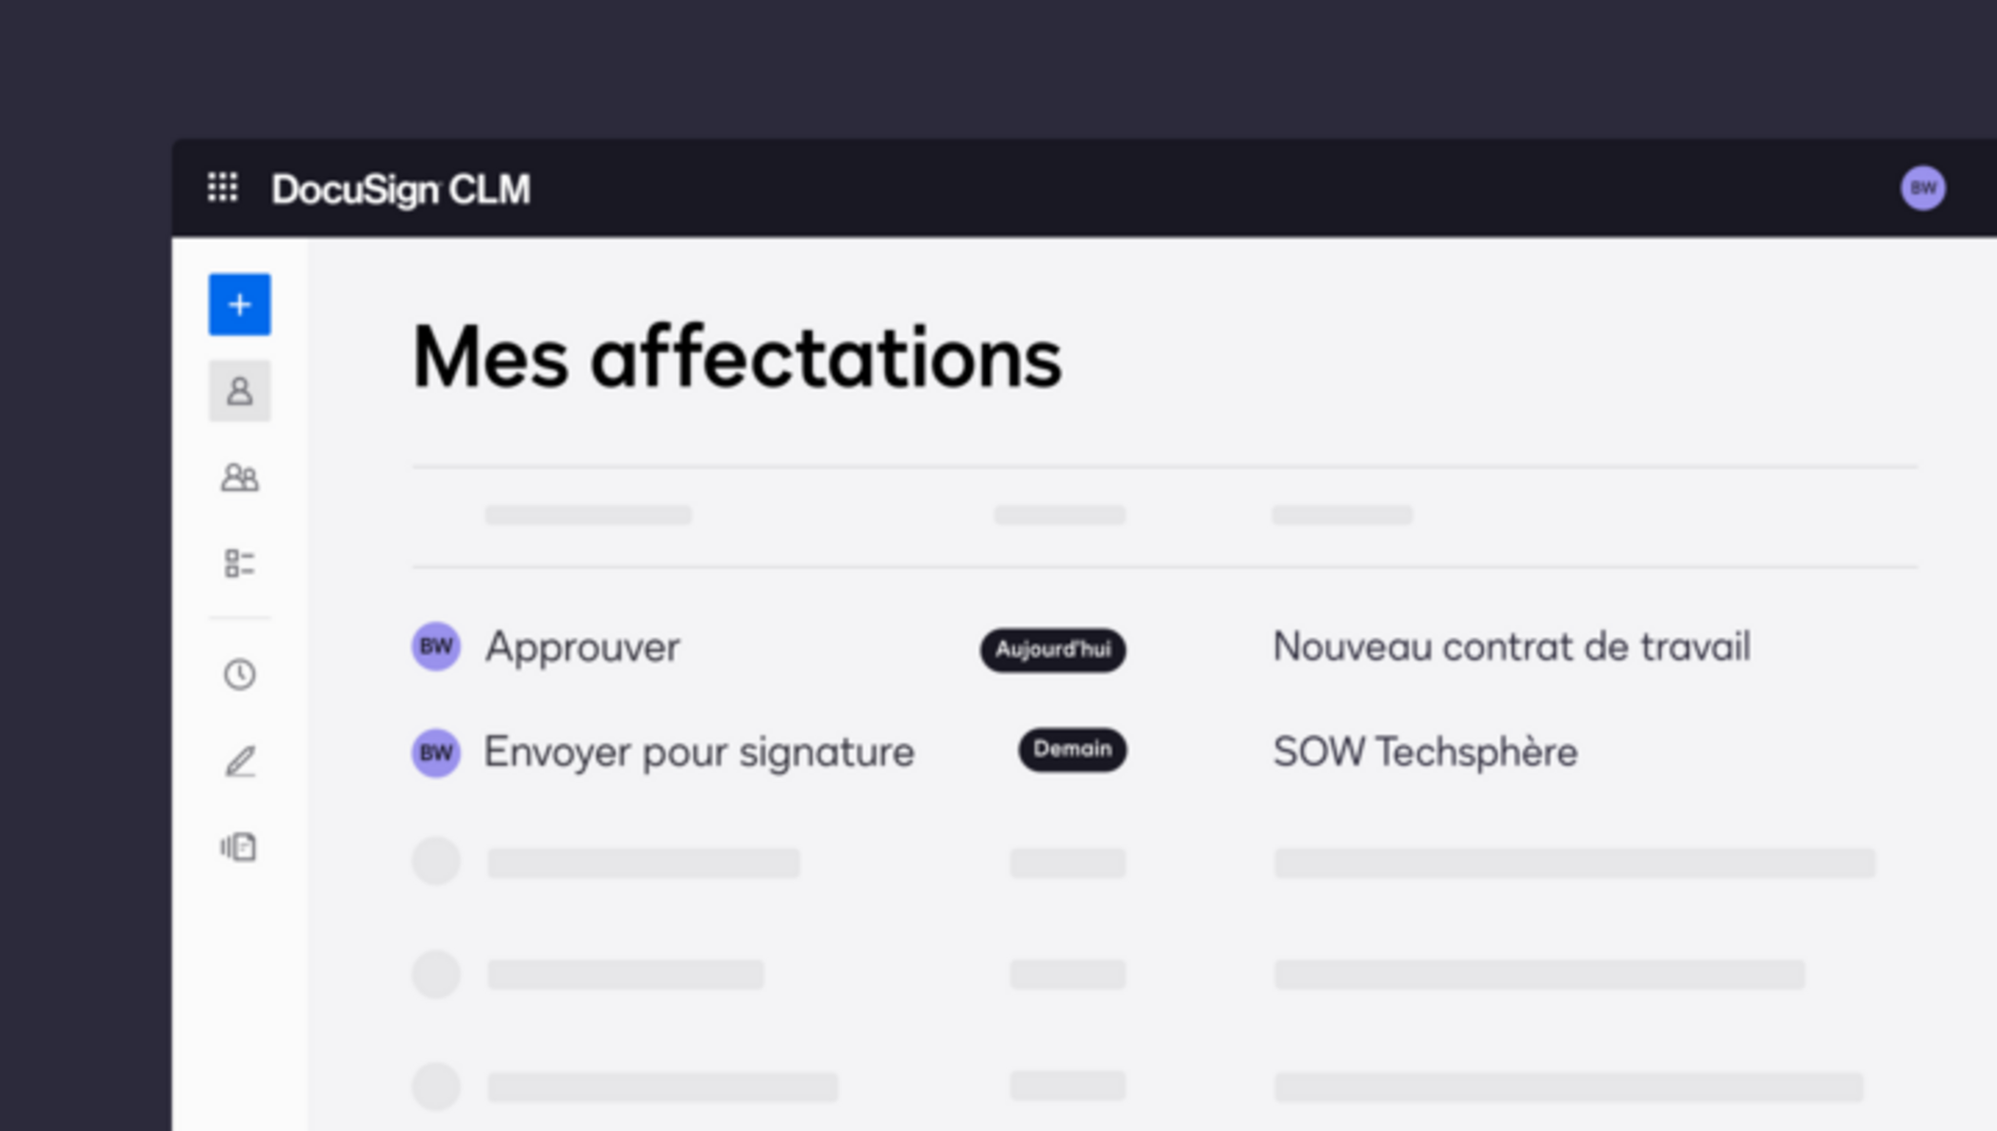This screenshot has height=1131, width=1997.
Task: Click the history/clock icon in sidebar
Action: coord(239,674)
